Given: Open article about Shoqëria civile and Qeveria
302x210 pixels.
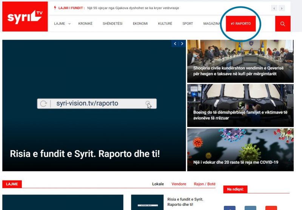Looking at the screenshot, I should [x=240, y=61].
